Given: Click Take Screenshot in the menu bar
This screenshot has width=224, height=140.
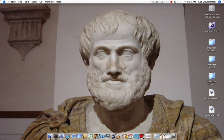Looking at the screenshot, I should [158, 2].
